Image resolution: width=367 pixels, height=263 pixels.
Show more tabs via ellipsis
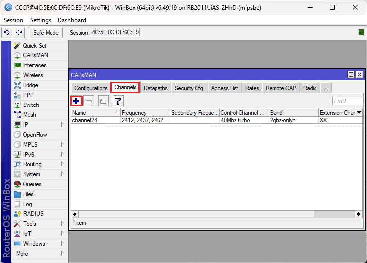tap(326, 88)
